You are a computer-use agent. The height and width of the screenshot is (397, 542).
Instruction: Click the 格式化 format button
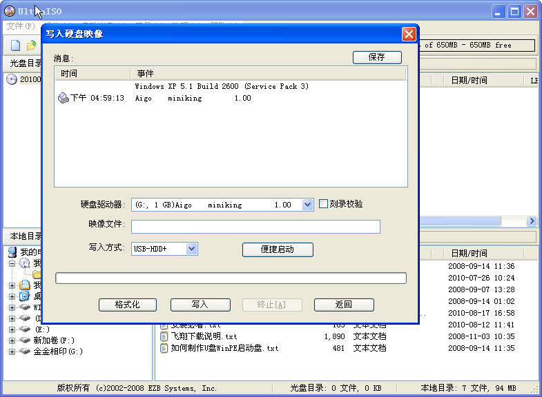(127, 305)
